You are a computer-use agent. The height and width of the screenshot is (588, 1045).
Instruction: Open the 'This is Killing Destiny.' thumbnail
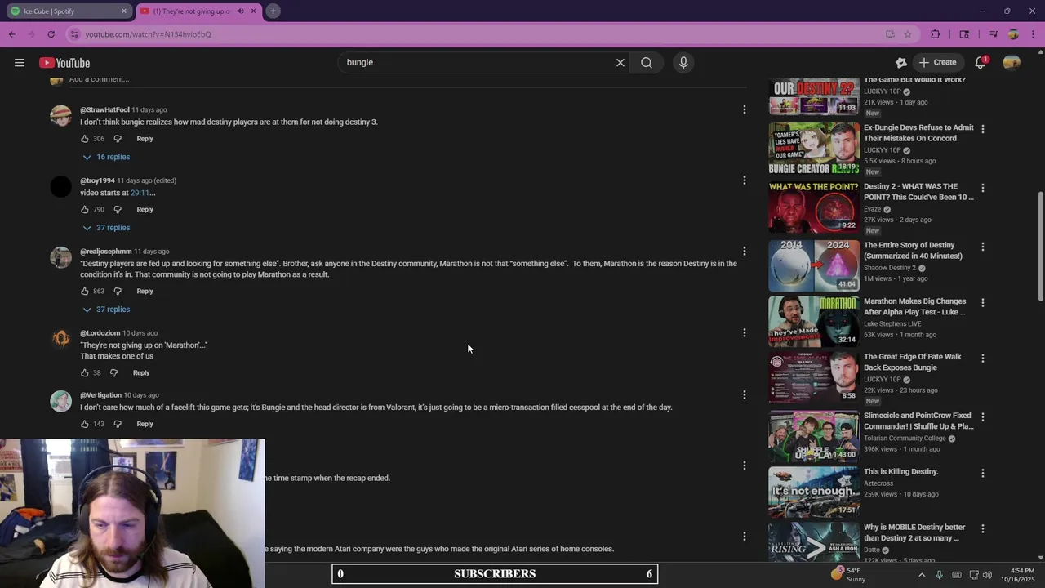tap(814, 492)
